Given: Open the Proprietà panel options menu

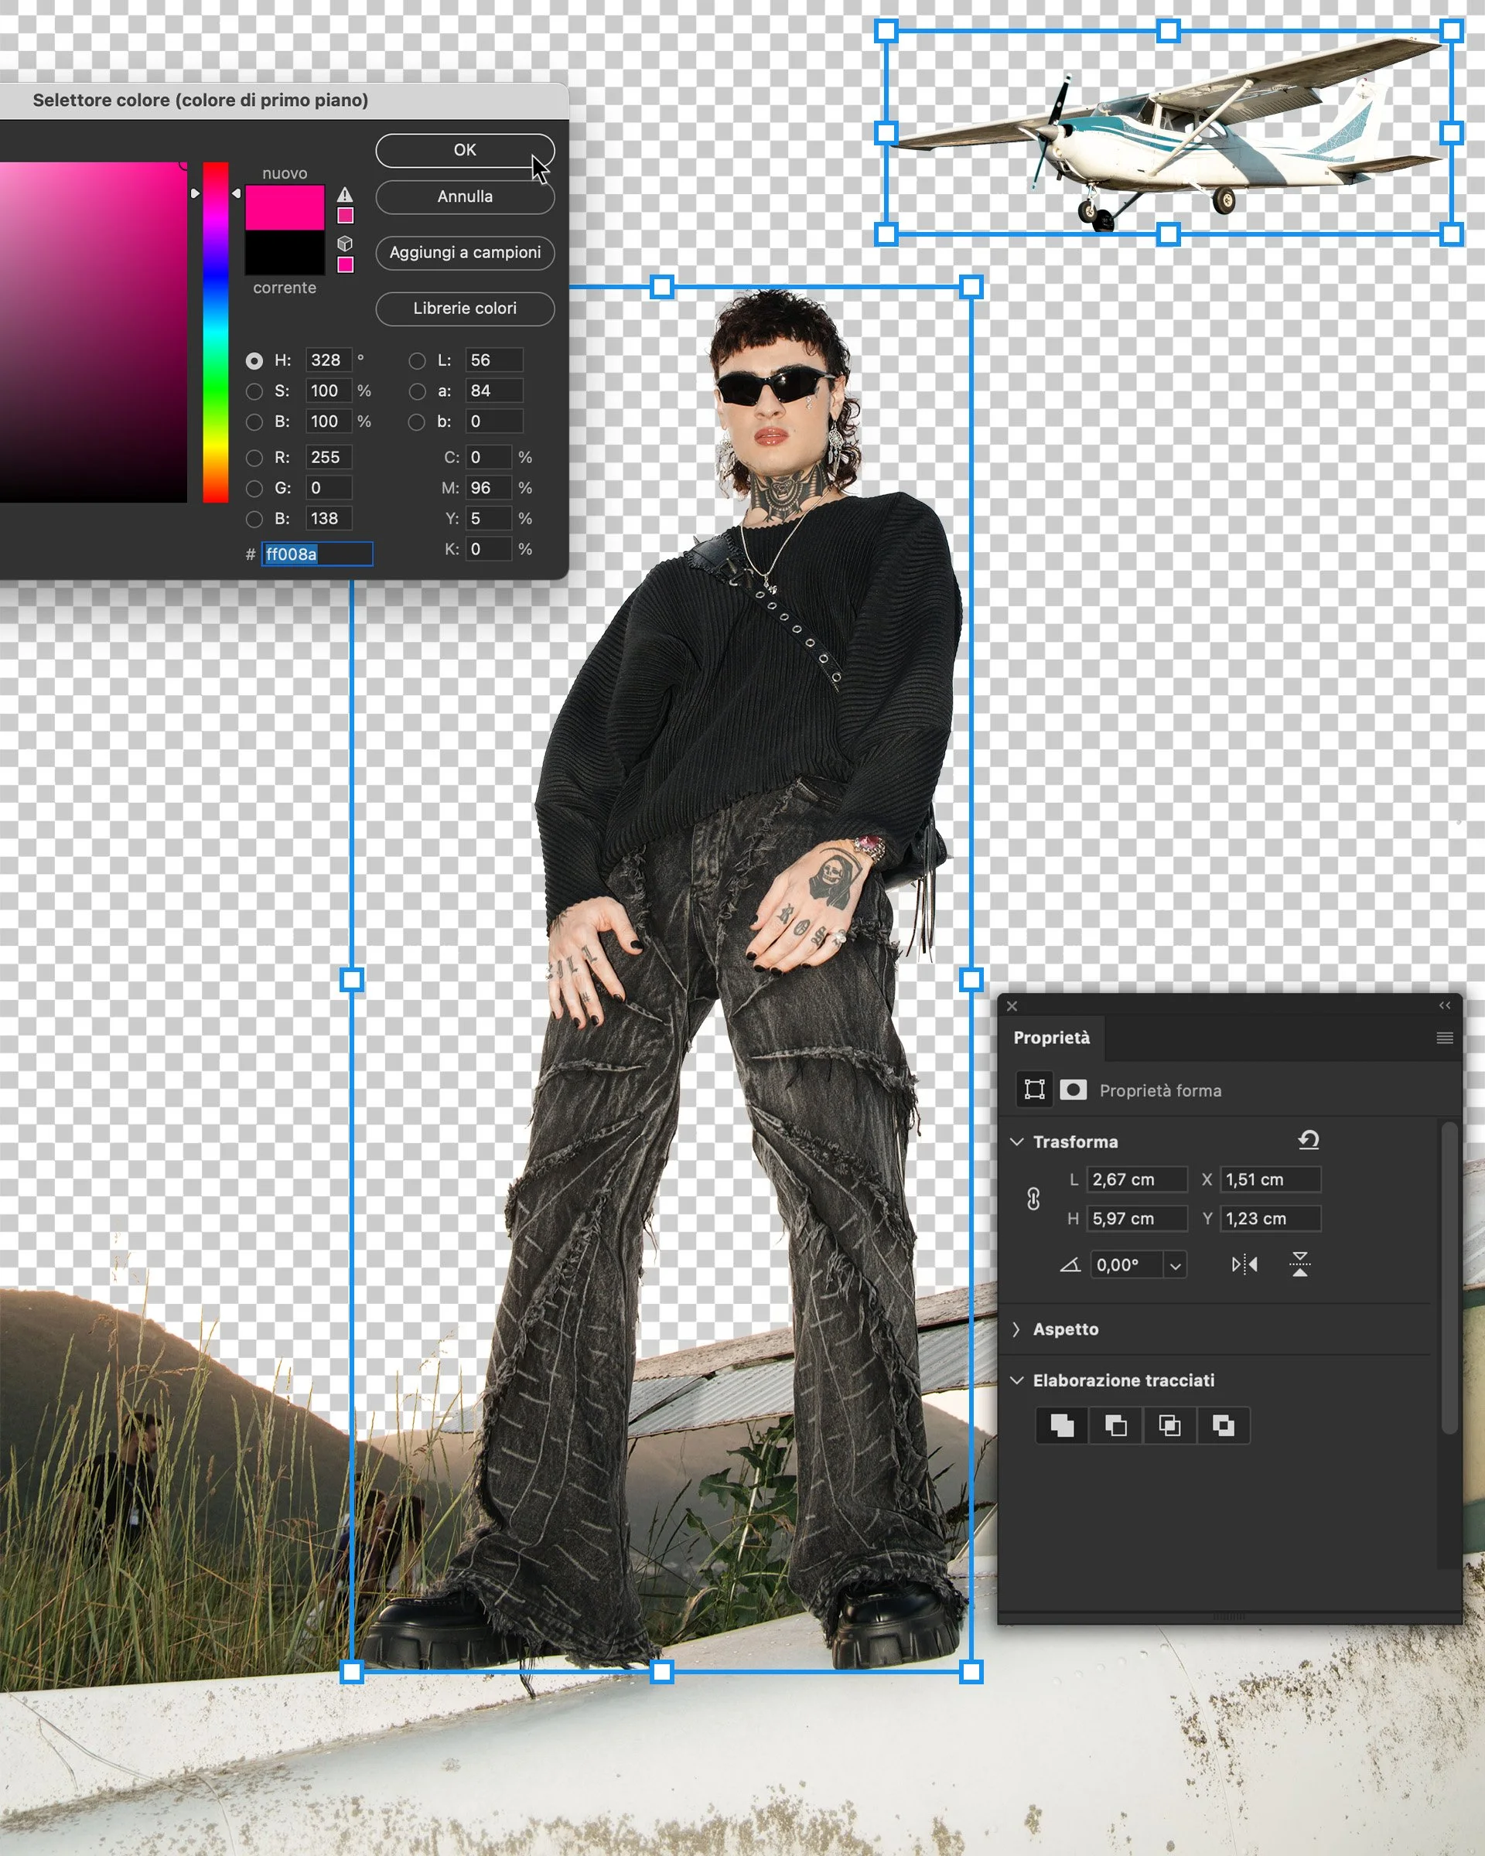Looking at the screenshot, I should tap(1445, 1038).
